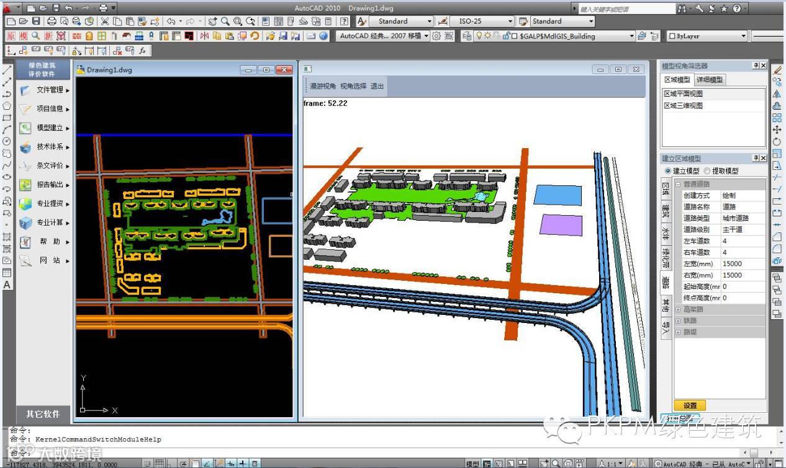Click the binoculars search icon

pyautogui.click(x=682, y=9)
